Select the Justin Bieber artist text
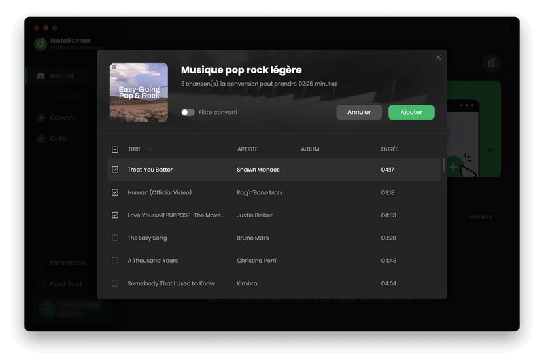This screenshot has height=364, width=544. click(x=254, y=215)
